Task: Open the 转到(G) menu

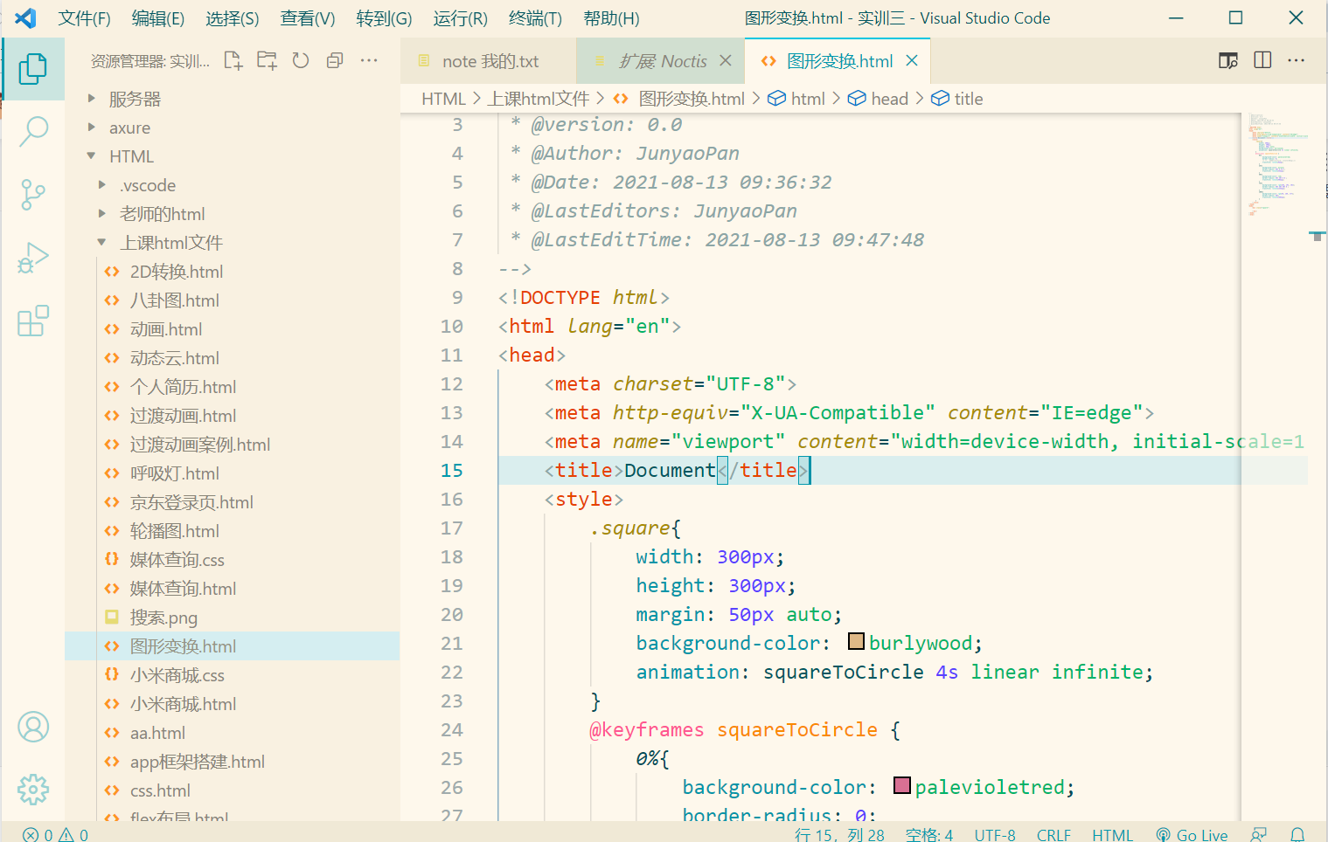Action: click(384, 18)
